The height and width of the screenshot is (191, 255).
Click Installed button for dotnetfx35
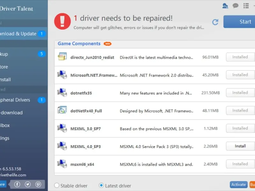240,93
